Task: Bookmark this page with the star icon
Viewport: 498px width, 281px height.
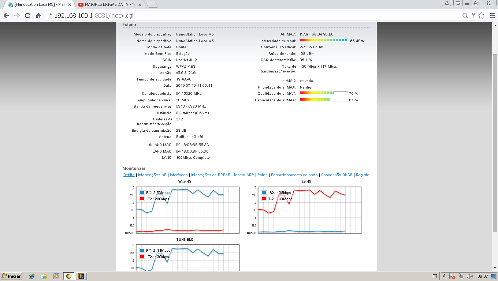Action: coord(481,16)
